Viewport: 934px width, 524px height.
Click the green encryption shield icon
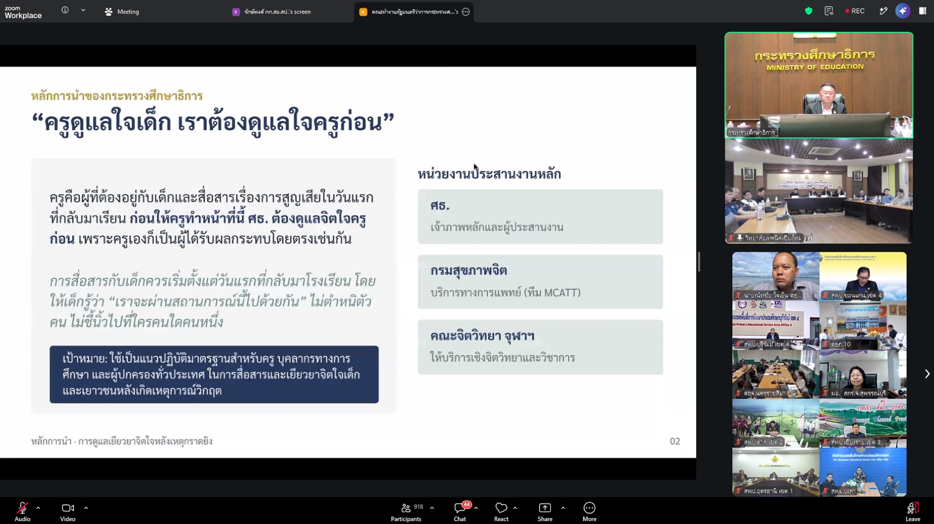[809, 11]
